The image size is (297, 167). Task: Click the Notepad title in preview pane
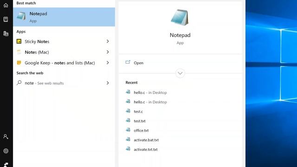tap(180, 35)
